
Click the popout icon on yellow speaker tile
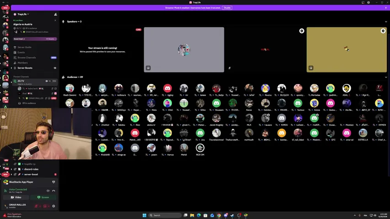311,68
